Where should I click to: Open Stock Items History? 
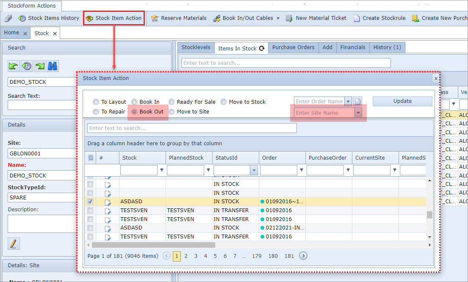point(49,18)
